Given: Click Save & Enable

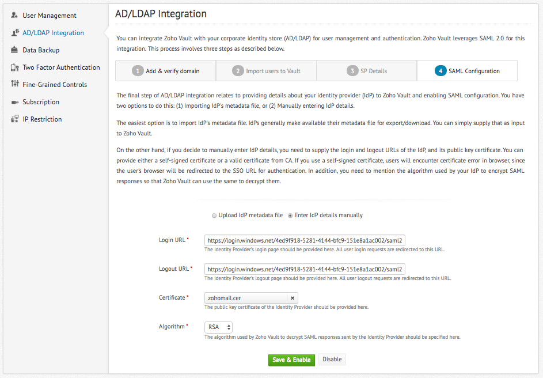Looking at the screenshot, I should point(291,359).
